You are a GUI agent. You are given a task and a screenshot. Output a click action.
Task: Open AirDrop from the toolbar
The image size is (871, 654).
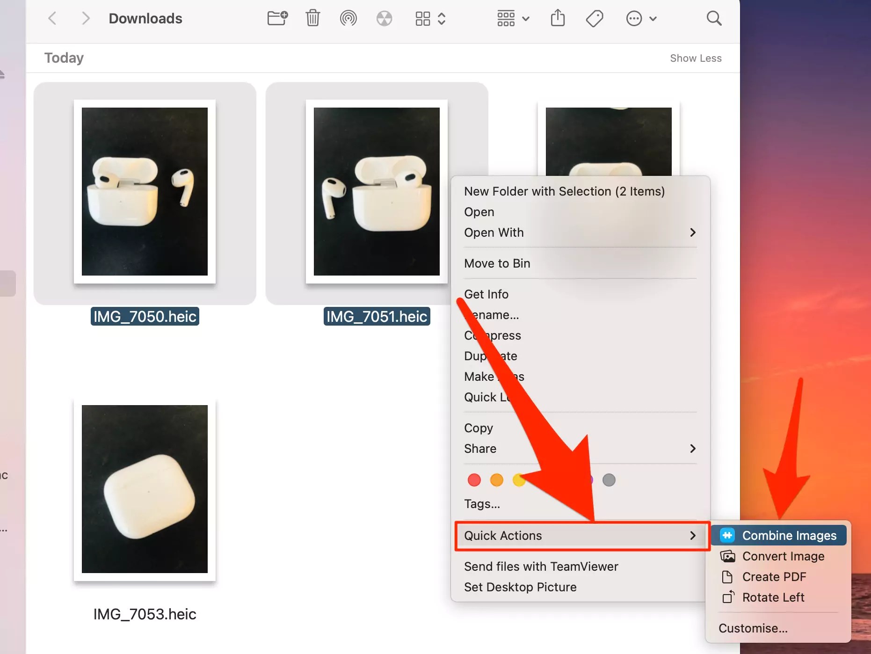tap(348, 18)
